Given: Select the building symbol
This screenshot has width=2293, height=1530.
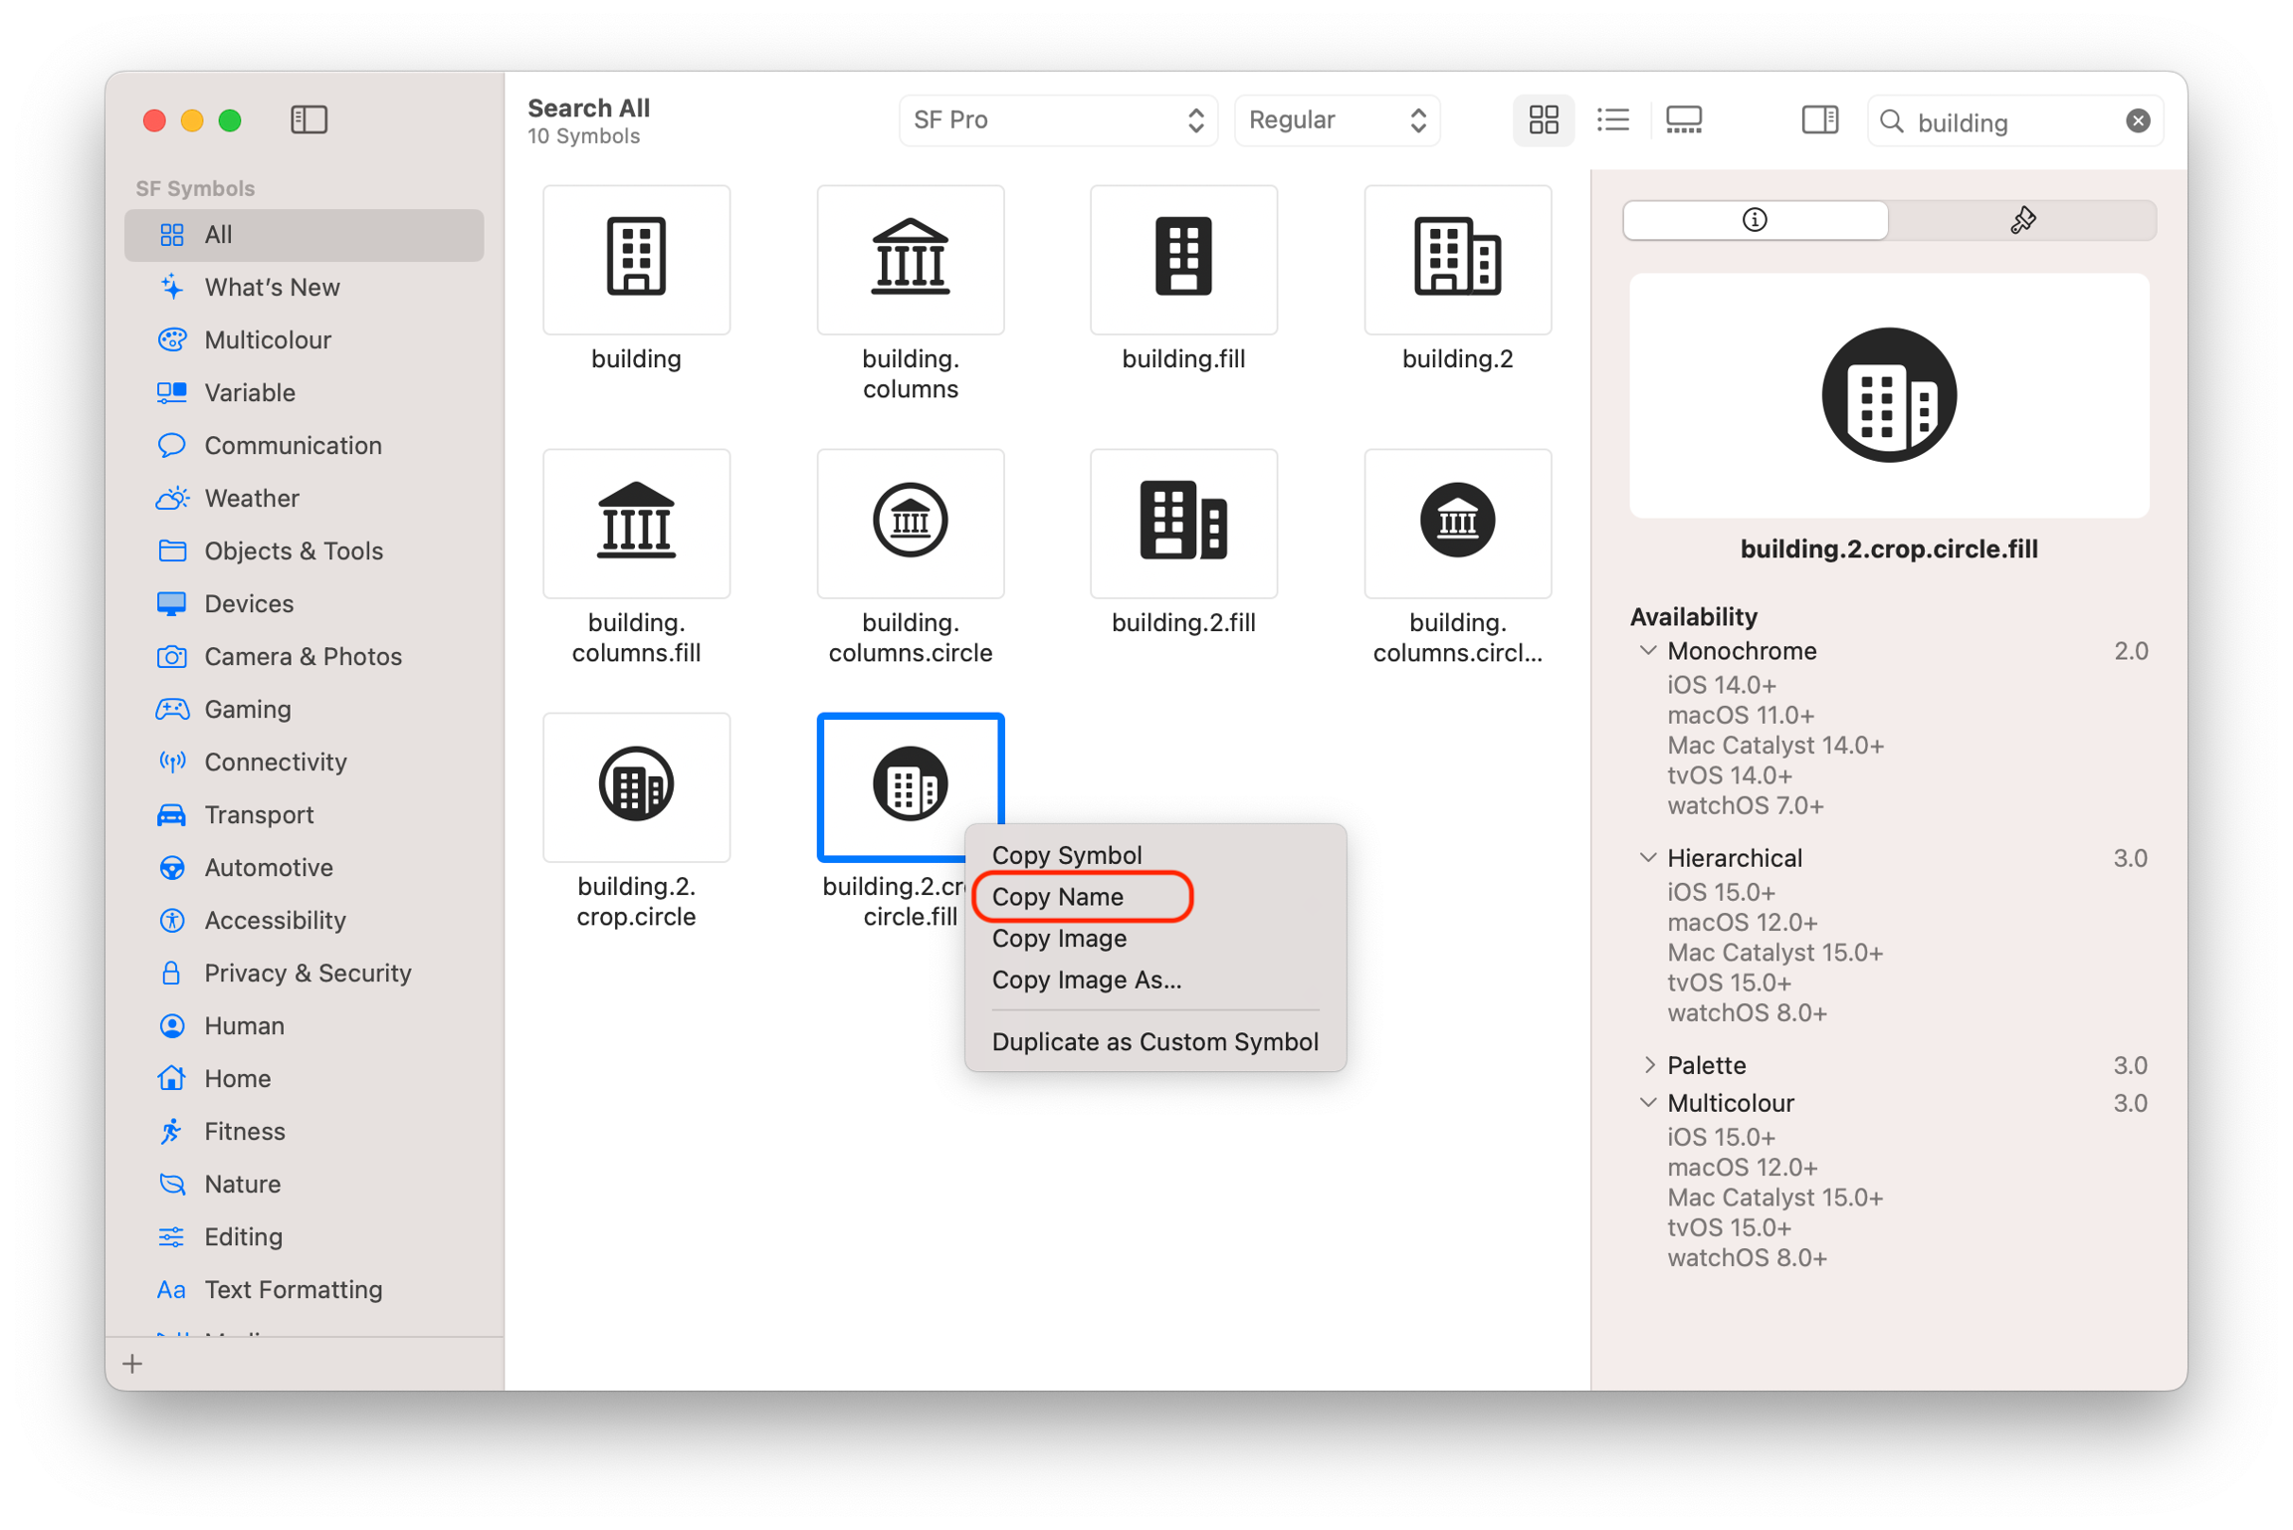Looking at the screenshot, I should tap(636, 260).
